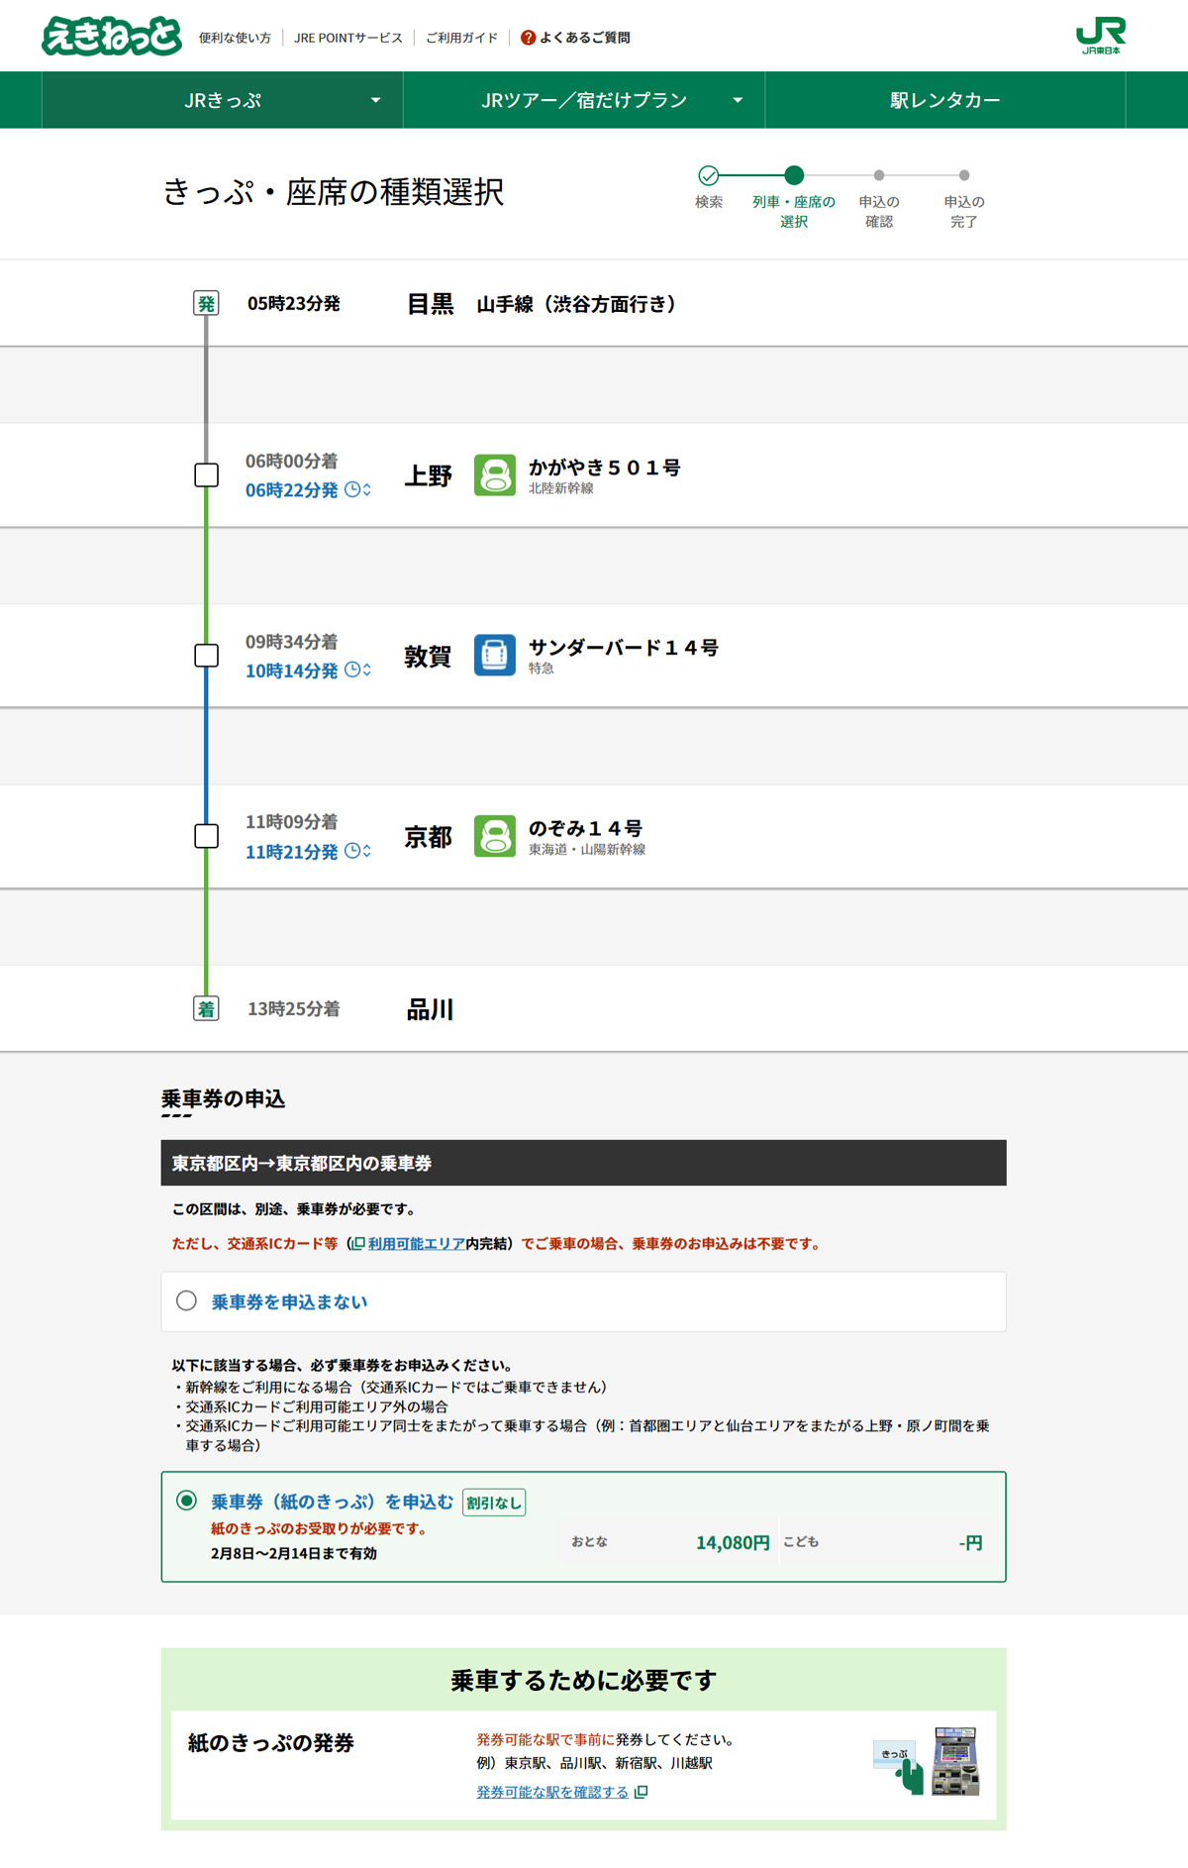Click the えきねっと logo
This screenshot has height=1868, width=1188.
point(111,37)
